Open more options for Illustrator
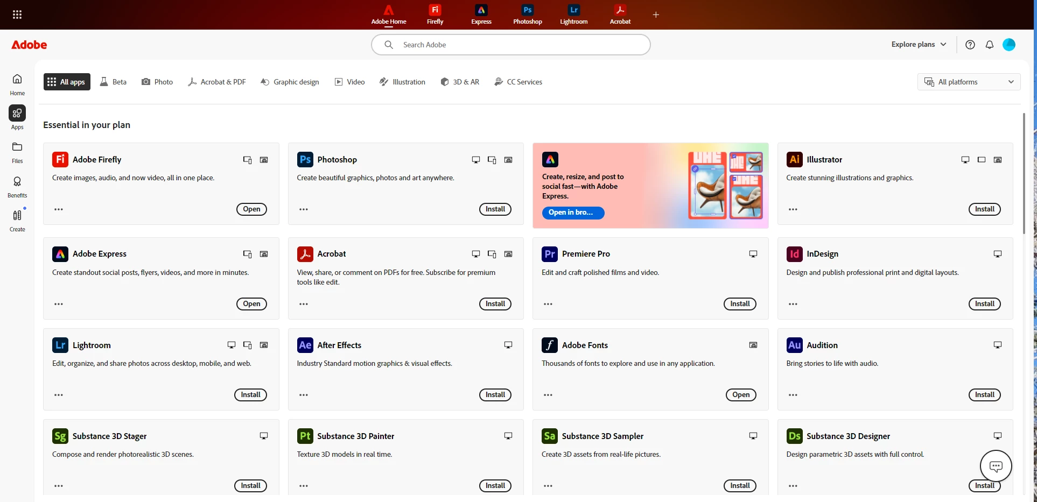Viewport: 1037px width, 502px height. coord(793,209)
